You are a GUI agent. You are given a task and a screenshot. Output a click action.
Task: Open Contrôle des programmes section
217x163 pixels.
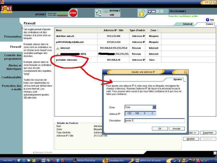point(12,57)
